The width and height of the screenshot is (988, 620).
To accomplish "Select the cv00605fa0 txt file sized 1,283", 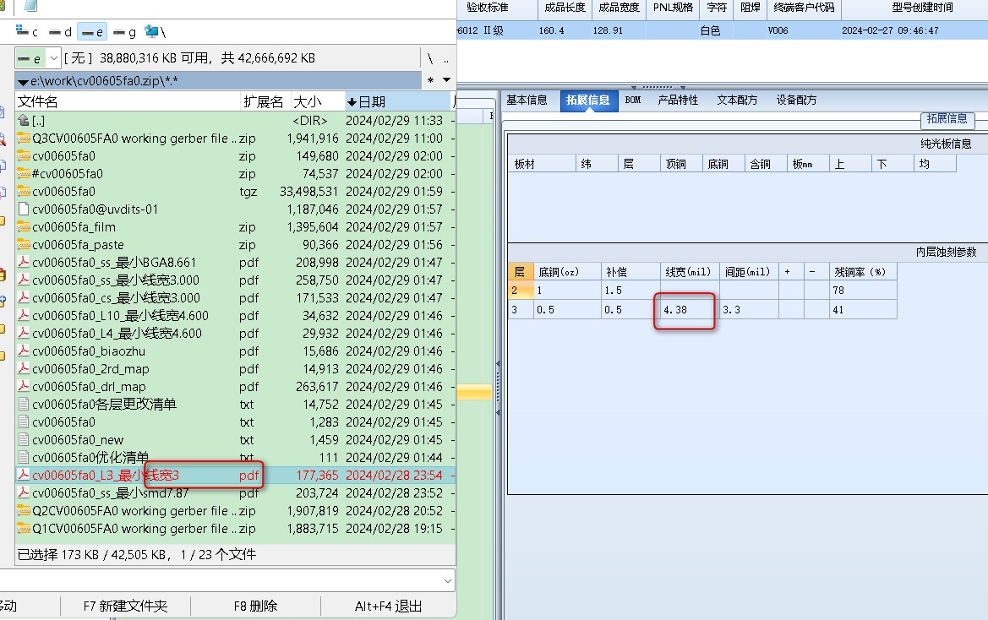I will pos(235,421).
